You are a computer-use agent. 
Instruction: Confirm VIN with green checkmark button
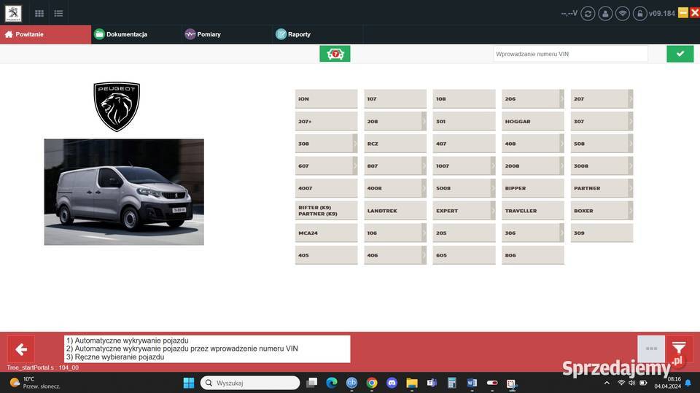coord(680,54)
